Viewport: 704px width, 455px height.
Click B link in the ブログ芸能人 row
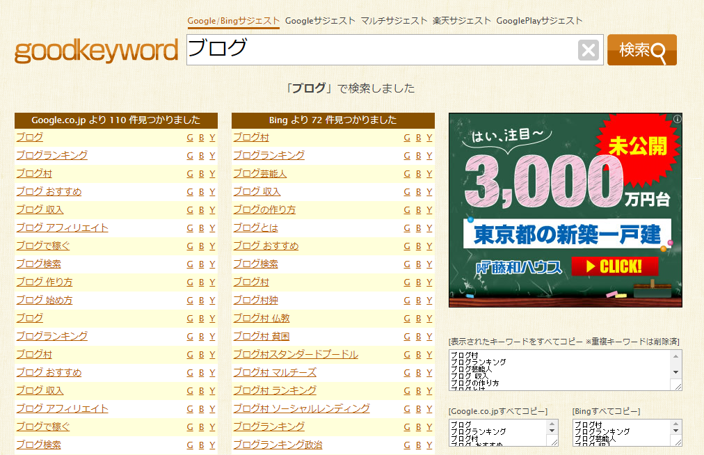click(419, 174)
